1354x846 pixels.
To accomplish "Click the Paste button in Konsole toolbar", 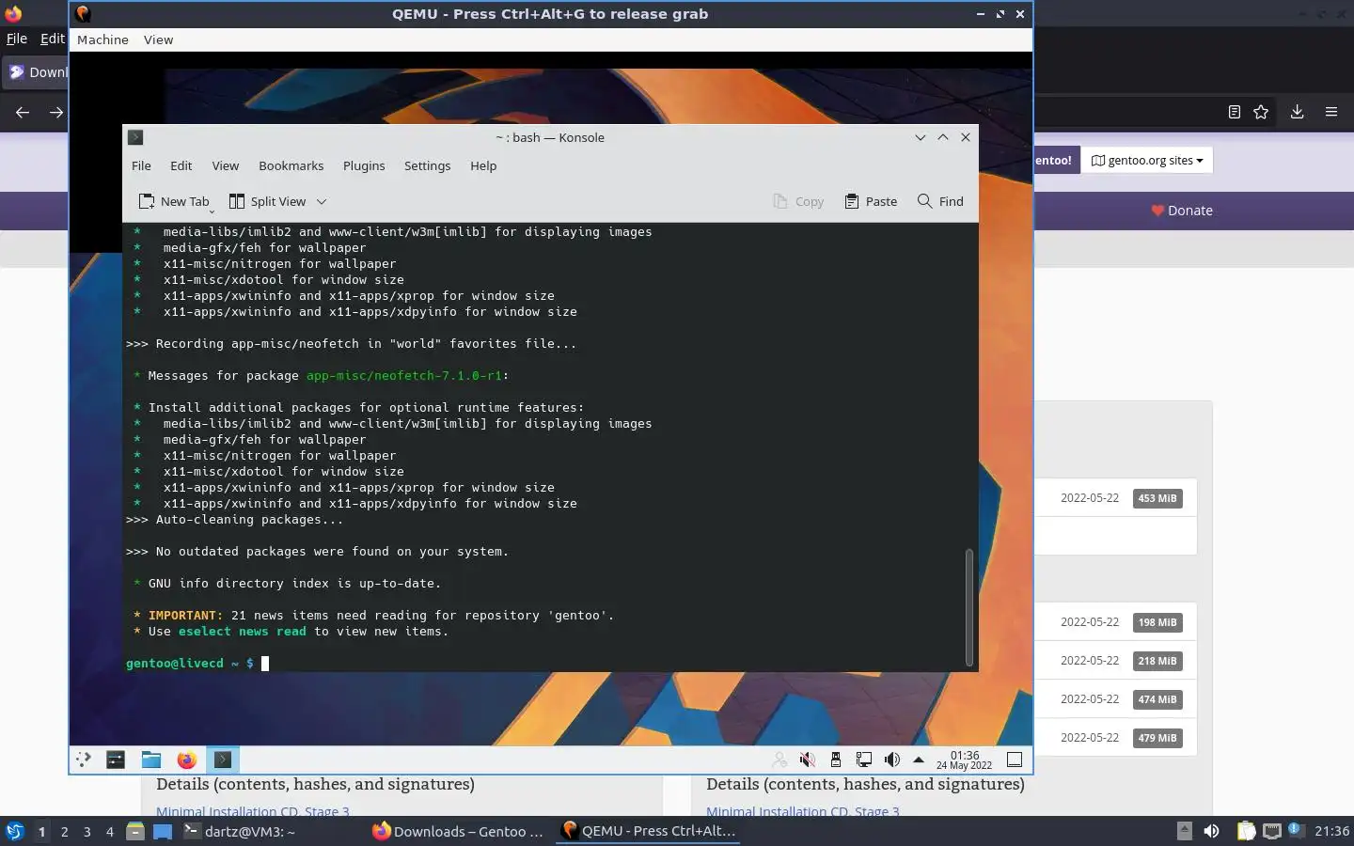I will tap(871, 201).
